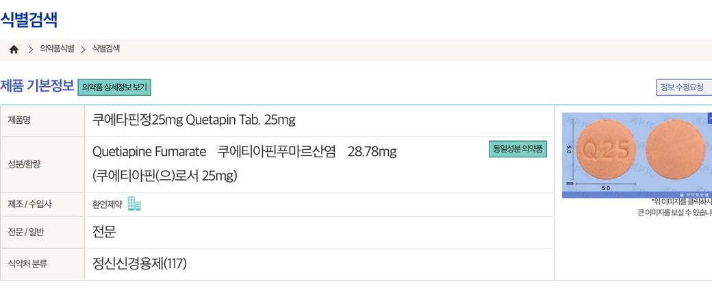Click the Quetiapine Fumarate ingredient text
The image size is (712, 301).
[149, 151]
